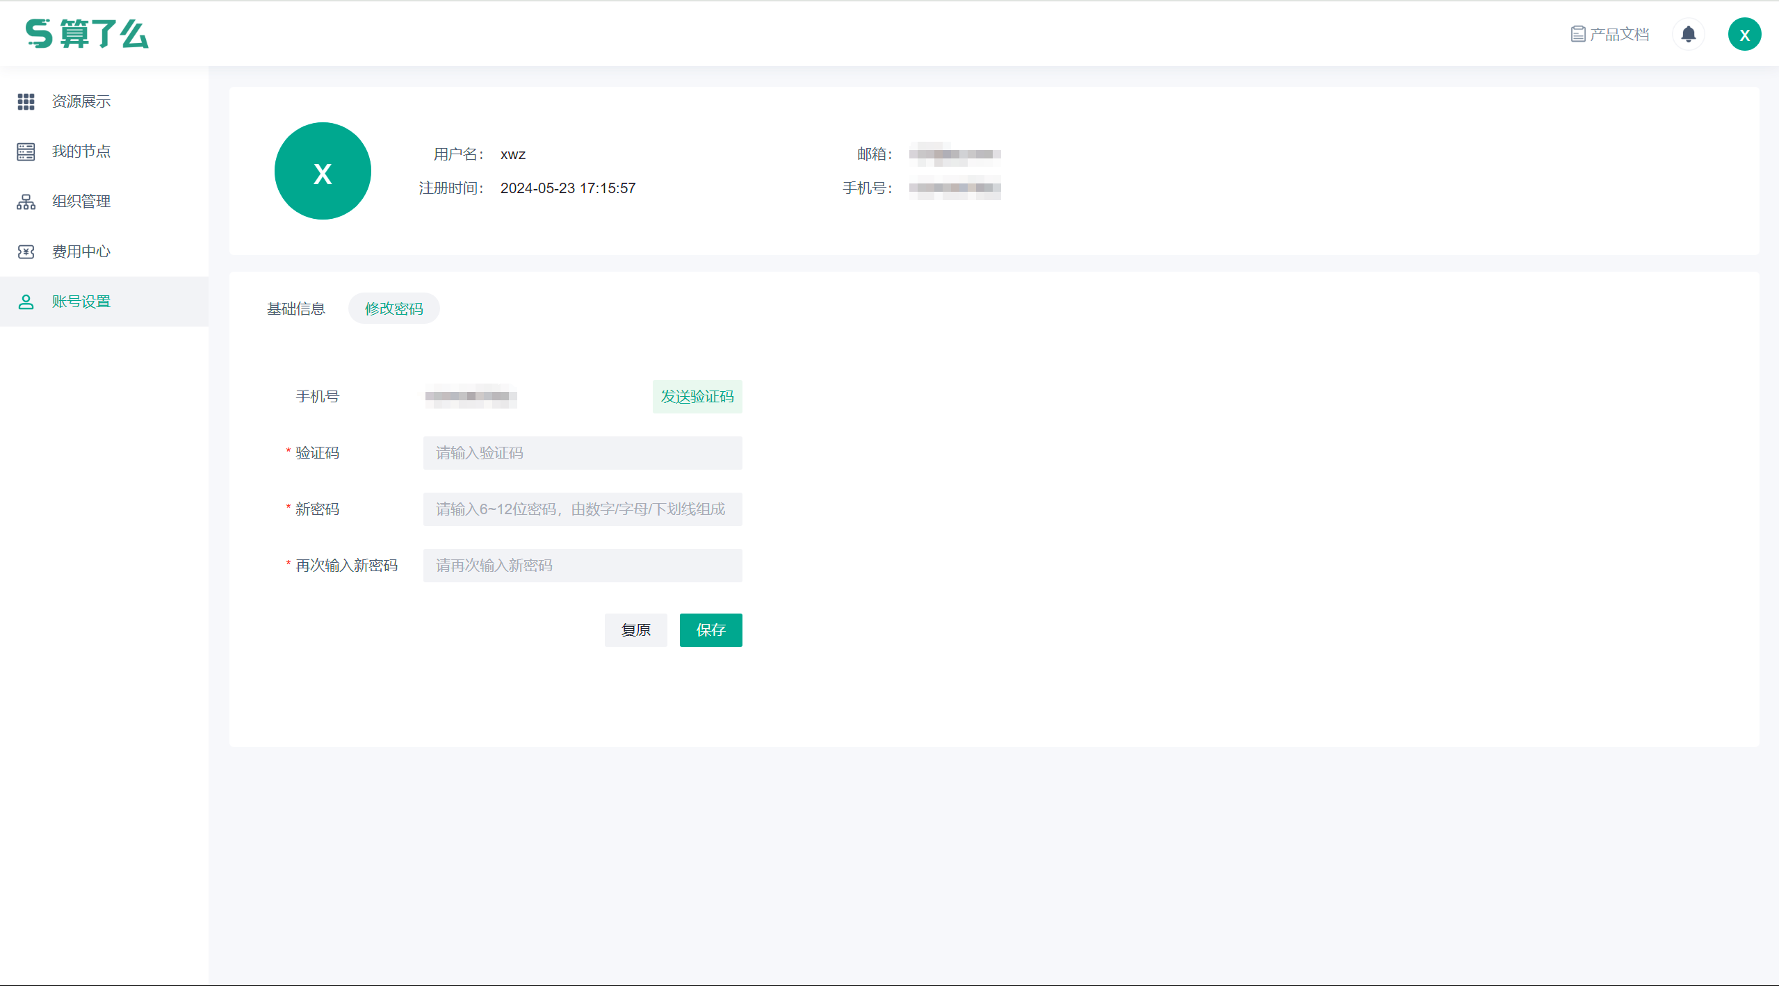Screen dimensions: 1779x986
Task: Open notifications bell icon
Action: pos(1688,34)
